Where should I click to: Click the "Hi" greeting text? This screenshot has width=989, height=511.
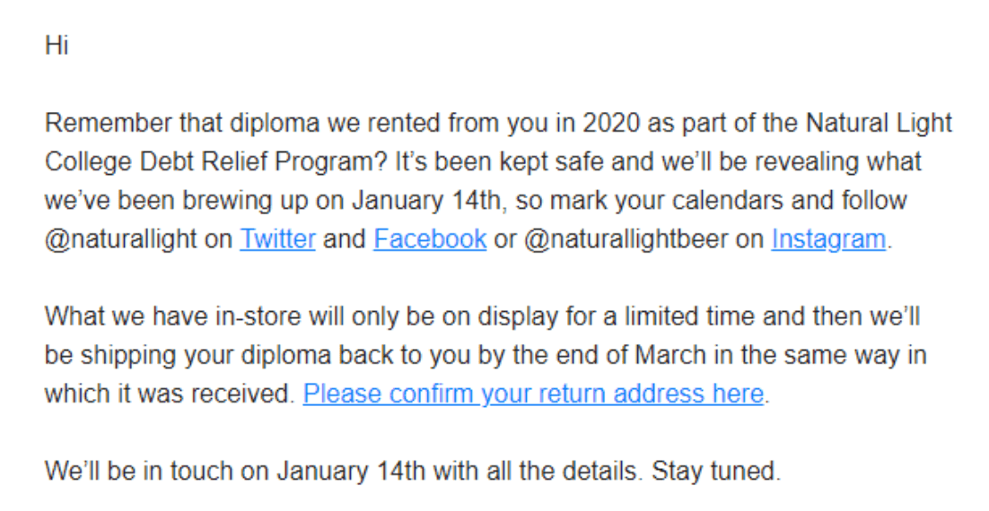[57, 46]
